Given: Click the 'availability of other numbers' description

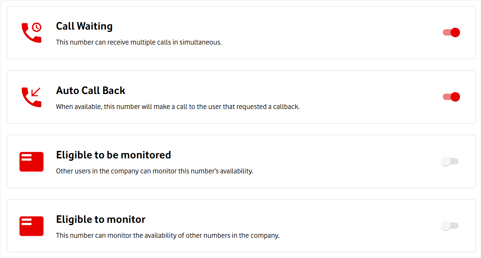Looking at the screenshot, I should click(x=168, y=236).
